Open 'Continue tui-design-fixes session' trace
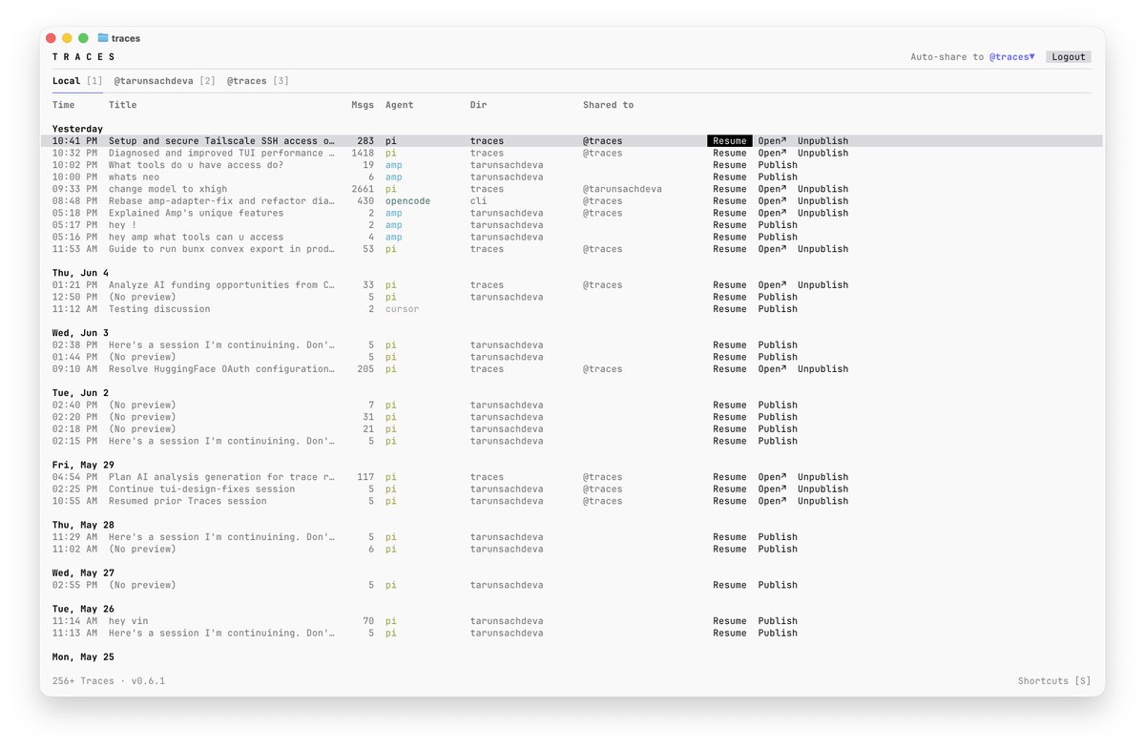Viewport: 1145px width, 749px height. [773, 489]
